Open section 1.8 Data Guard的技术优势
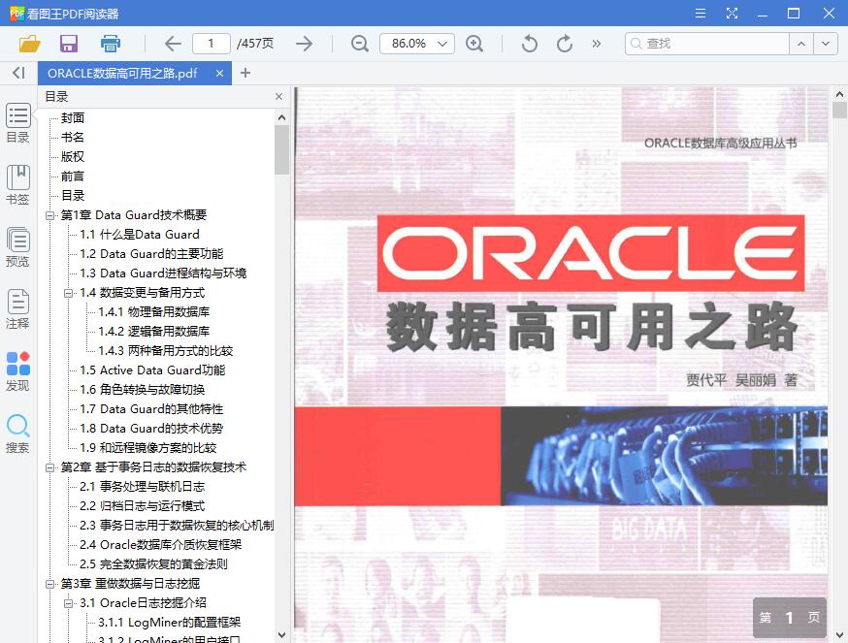 [151, 429]
